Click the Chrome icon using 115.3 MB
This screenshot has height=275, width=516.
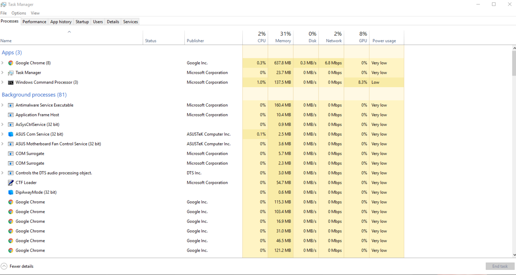point(11,202)
